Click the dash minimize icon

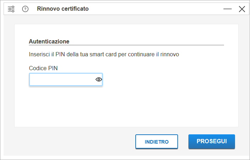click(x=227, y=9)
